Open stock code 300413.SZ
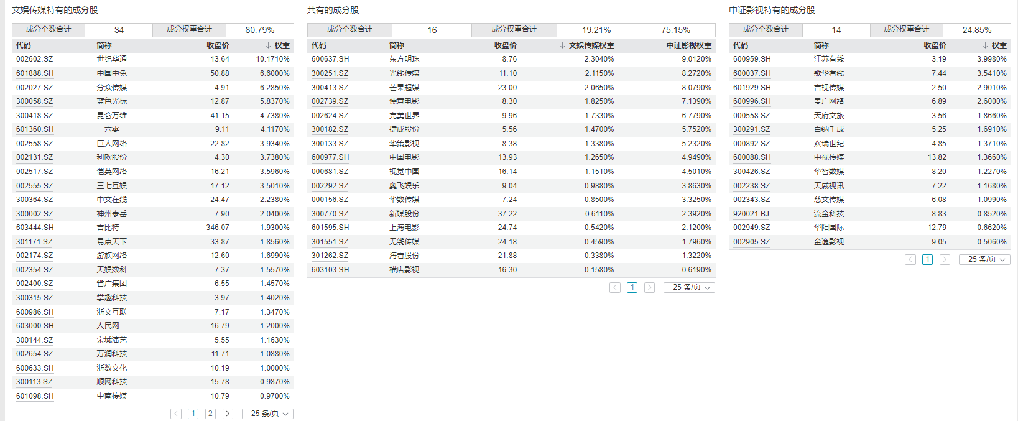Image resolution: width=1018 pixels, height=421 pixels. tap(330, 88)
